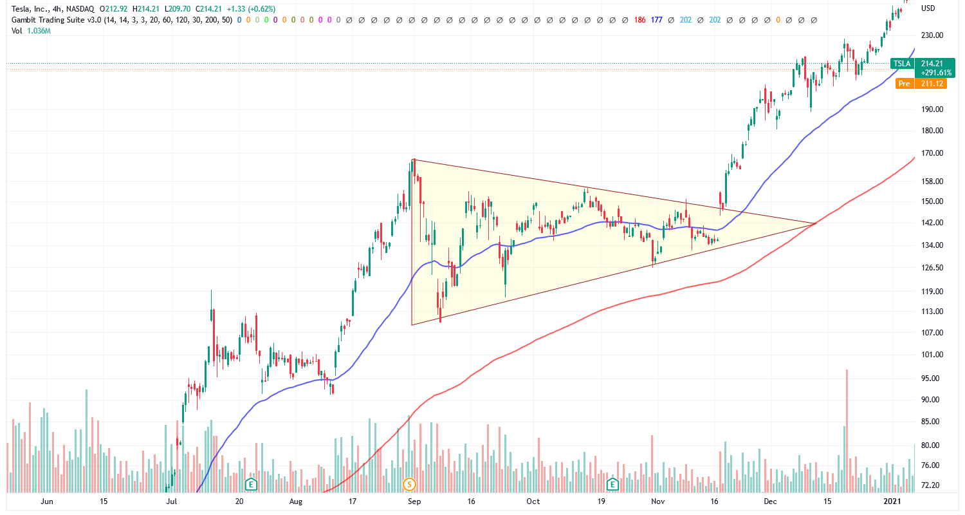
Task: Click the 170.00 price axis label
Action: tap(932, 154)
